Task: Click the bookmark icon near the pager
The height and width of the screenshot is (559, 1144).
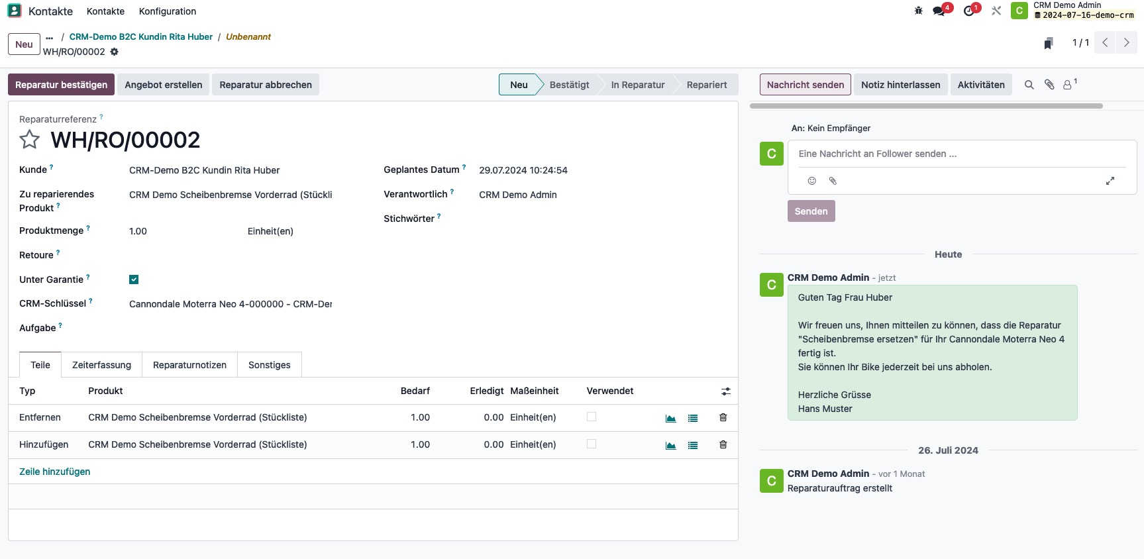Action: (x=1048, y=44)
